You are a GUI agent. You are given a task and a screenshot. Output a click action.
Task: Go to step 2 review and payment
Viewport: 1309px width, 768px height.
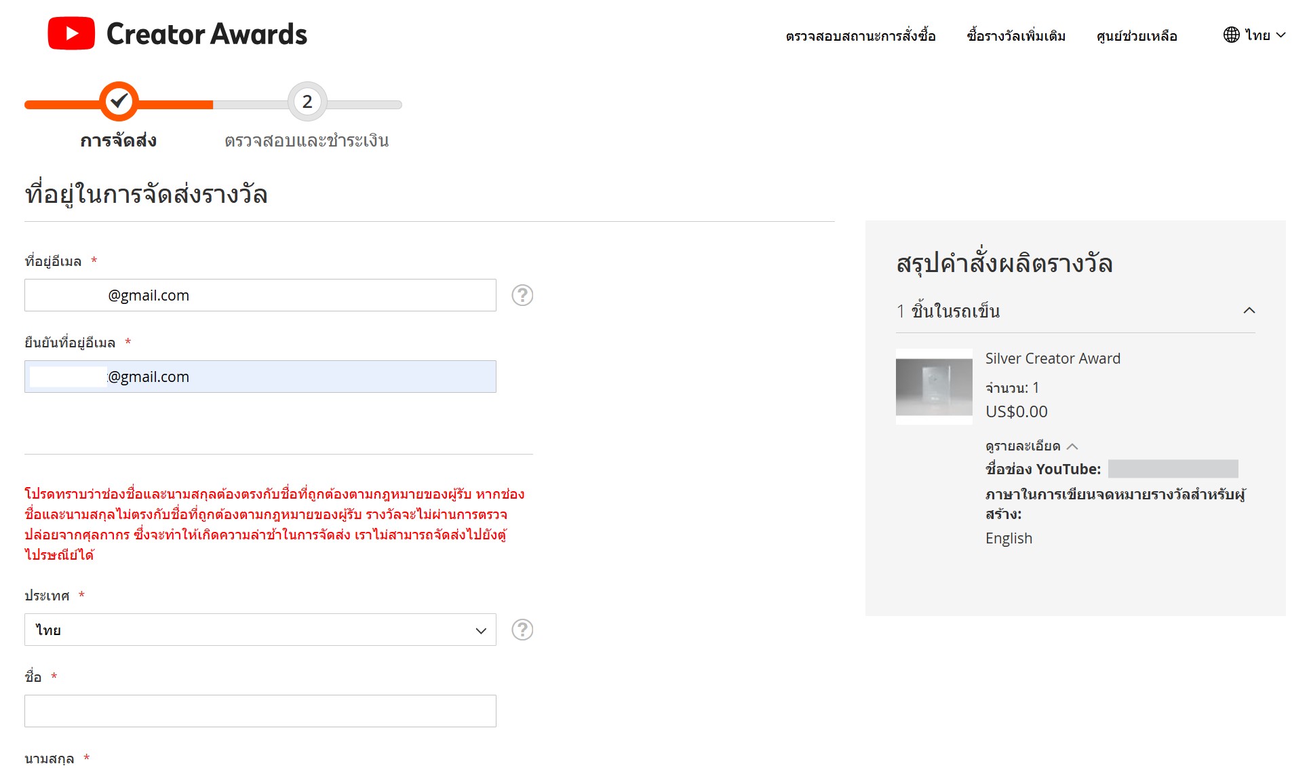(x=307, y=102)
